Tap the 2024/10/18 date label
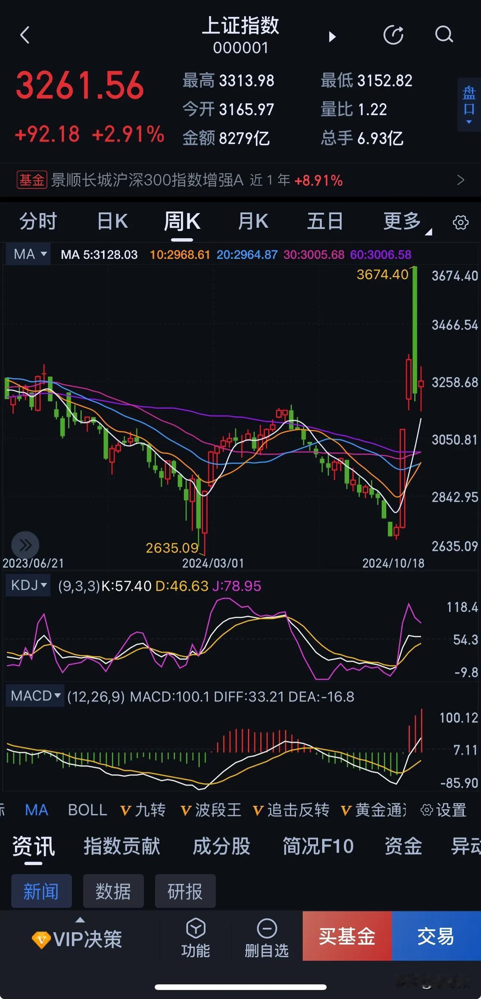This screenshot has height=999, width=481. [x=393, y=563]
